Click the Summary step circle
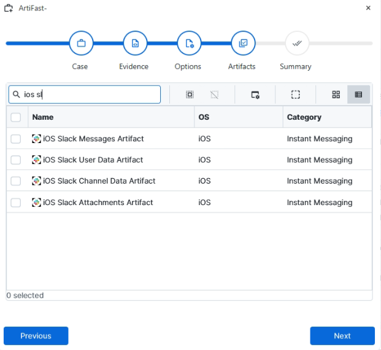381x350 pixels. tap(297, 44)
